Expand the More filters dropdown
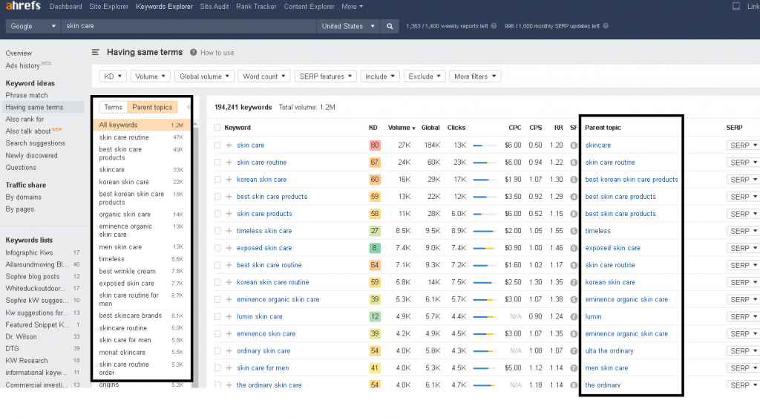Image resolution: width=760 pixels, height=418 pixels. 475,76
